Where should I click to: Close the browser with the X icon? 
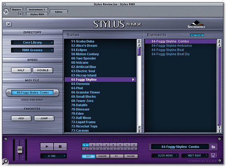(8, 24)
